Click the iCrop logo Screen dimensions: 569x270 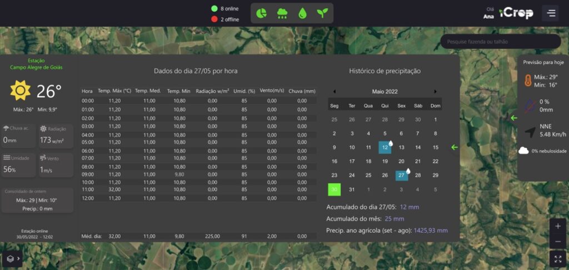tap(516, 13)
